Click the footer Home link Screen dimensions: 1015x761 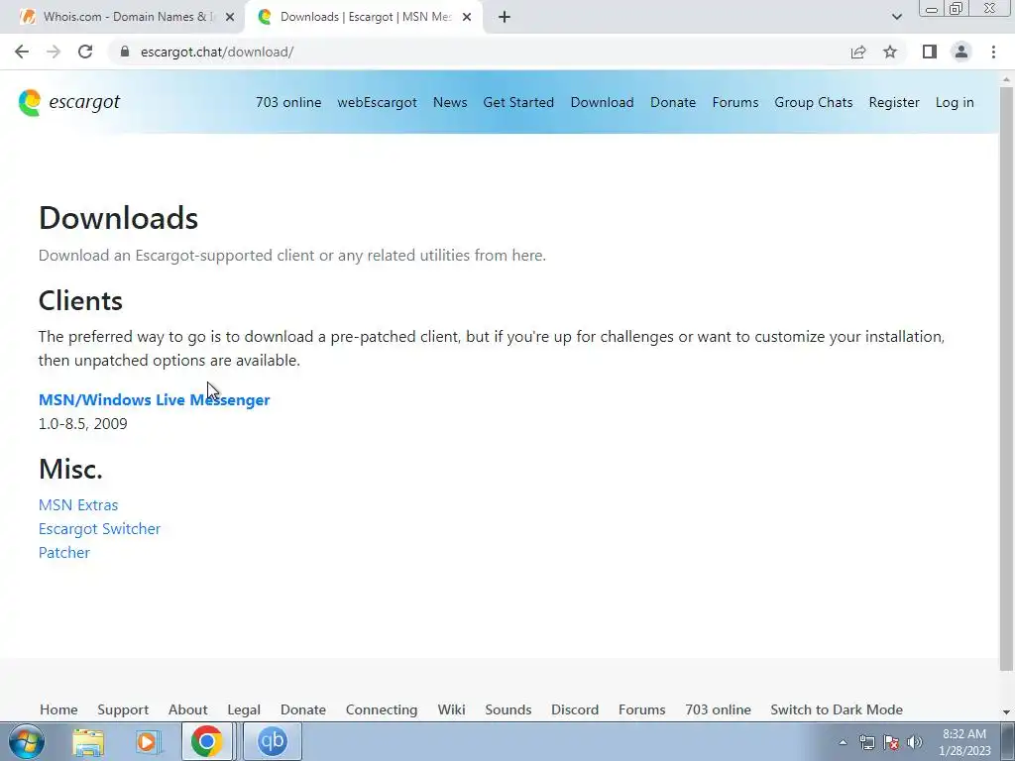[58, 709]
